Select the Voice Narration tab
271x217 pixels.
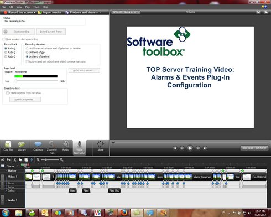pos(80,148)
